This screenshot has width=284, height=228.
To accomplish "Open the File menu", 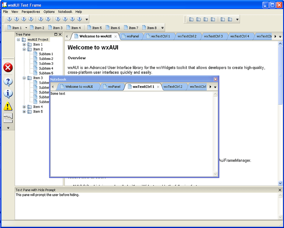I will click(x=5, y=12).
